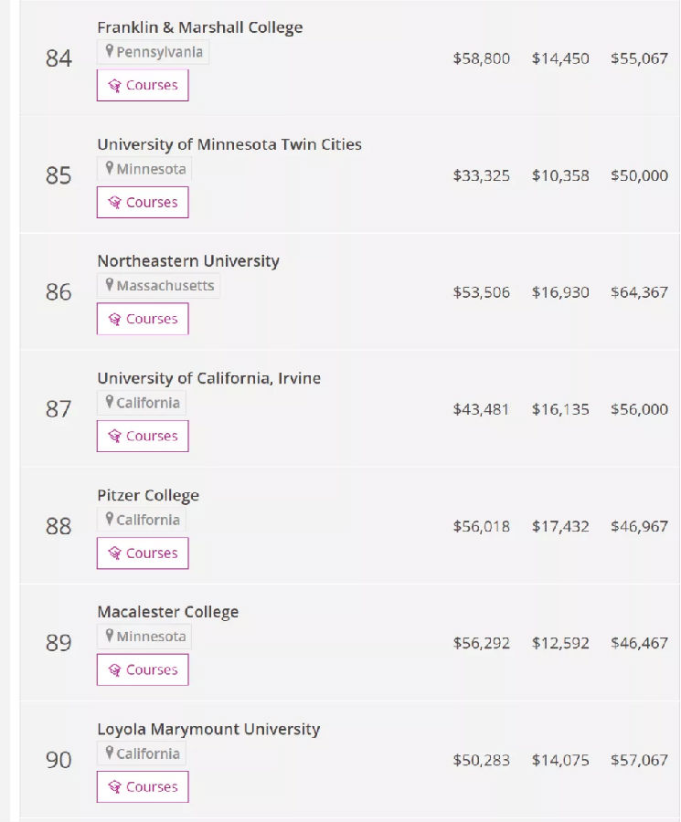This screenshot has height=822, width=681.
Task: Click the Franklin & Marshall College name
Action: (x=199, y=27)
